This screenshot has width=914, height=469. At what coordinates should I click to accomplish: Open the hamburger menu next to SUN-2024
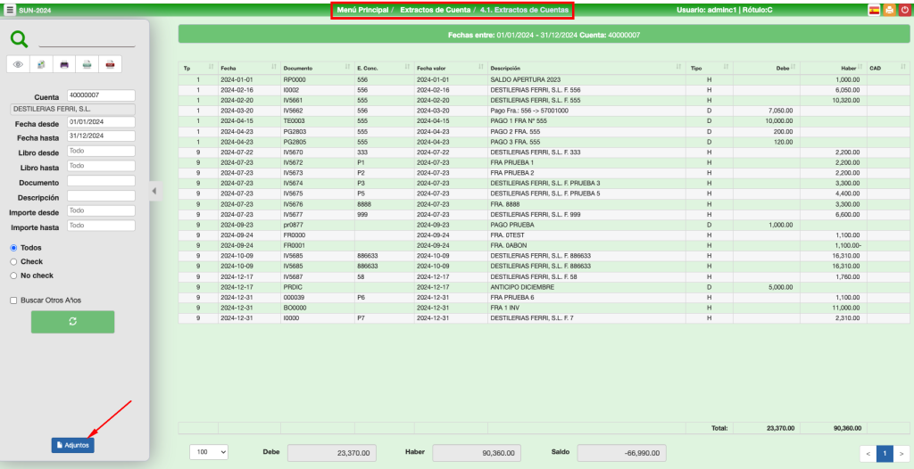[x=10, y=10]
